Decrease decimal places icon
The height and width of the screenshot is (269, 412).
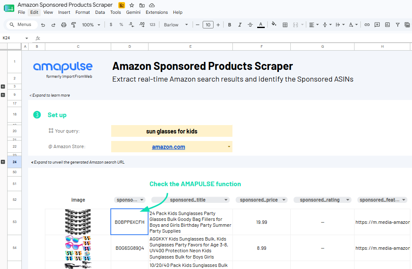click(x=131, y=25)
